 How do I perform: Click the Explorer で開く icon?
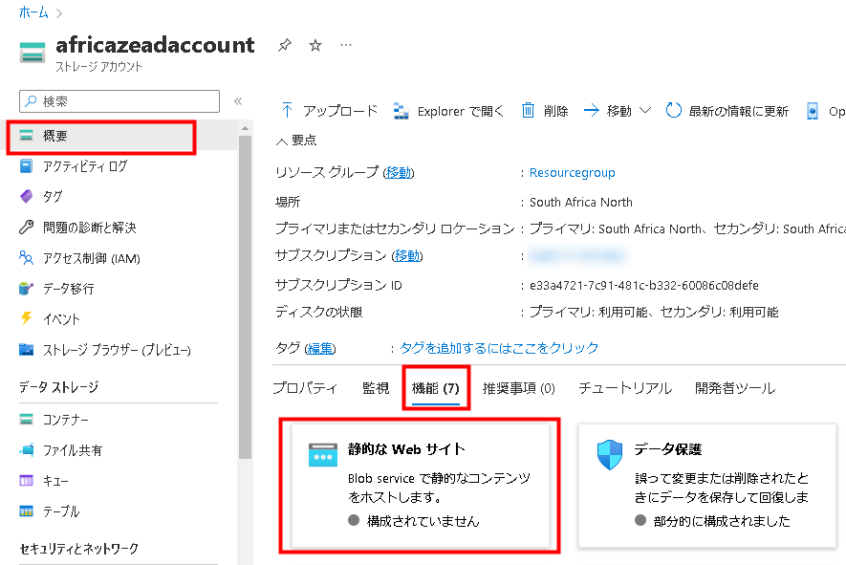pos(401,111)
